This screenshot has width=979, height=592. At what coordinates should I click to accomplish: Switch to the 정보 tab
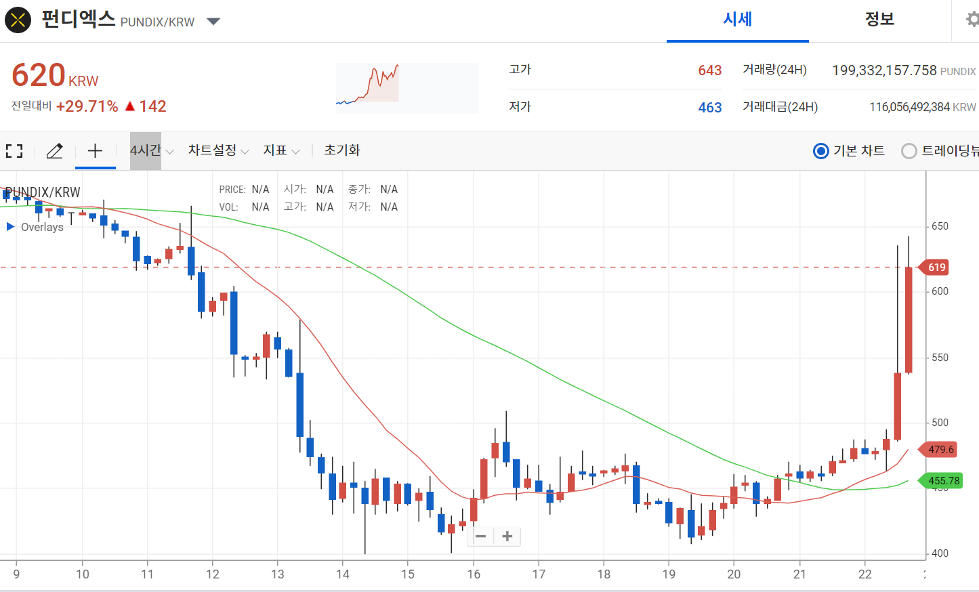click(879, 20)
